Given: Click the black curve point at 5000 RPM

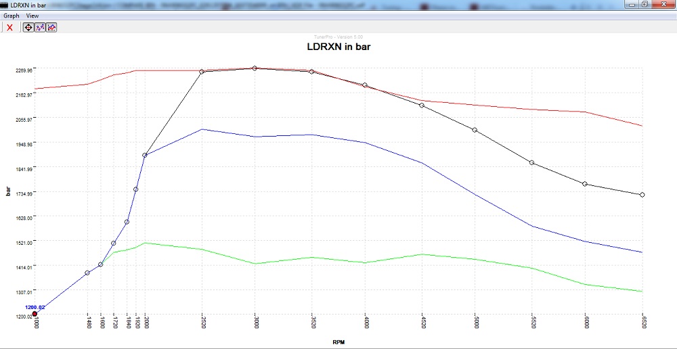Looking at the screenshot, I should point(475,130).
